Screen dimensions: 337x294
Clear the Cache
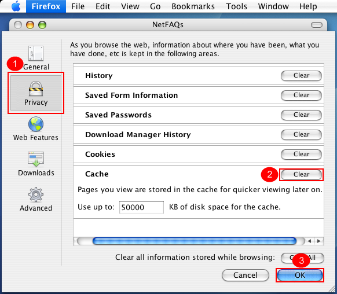301,175
